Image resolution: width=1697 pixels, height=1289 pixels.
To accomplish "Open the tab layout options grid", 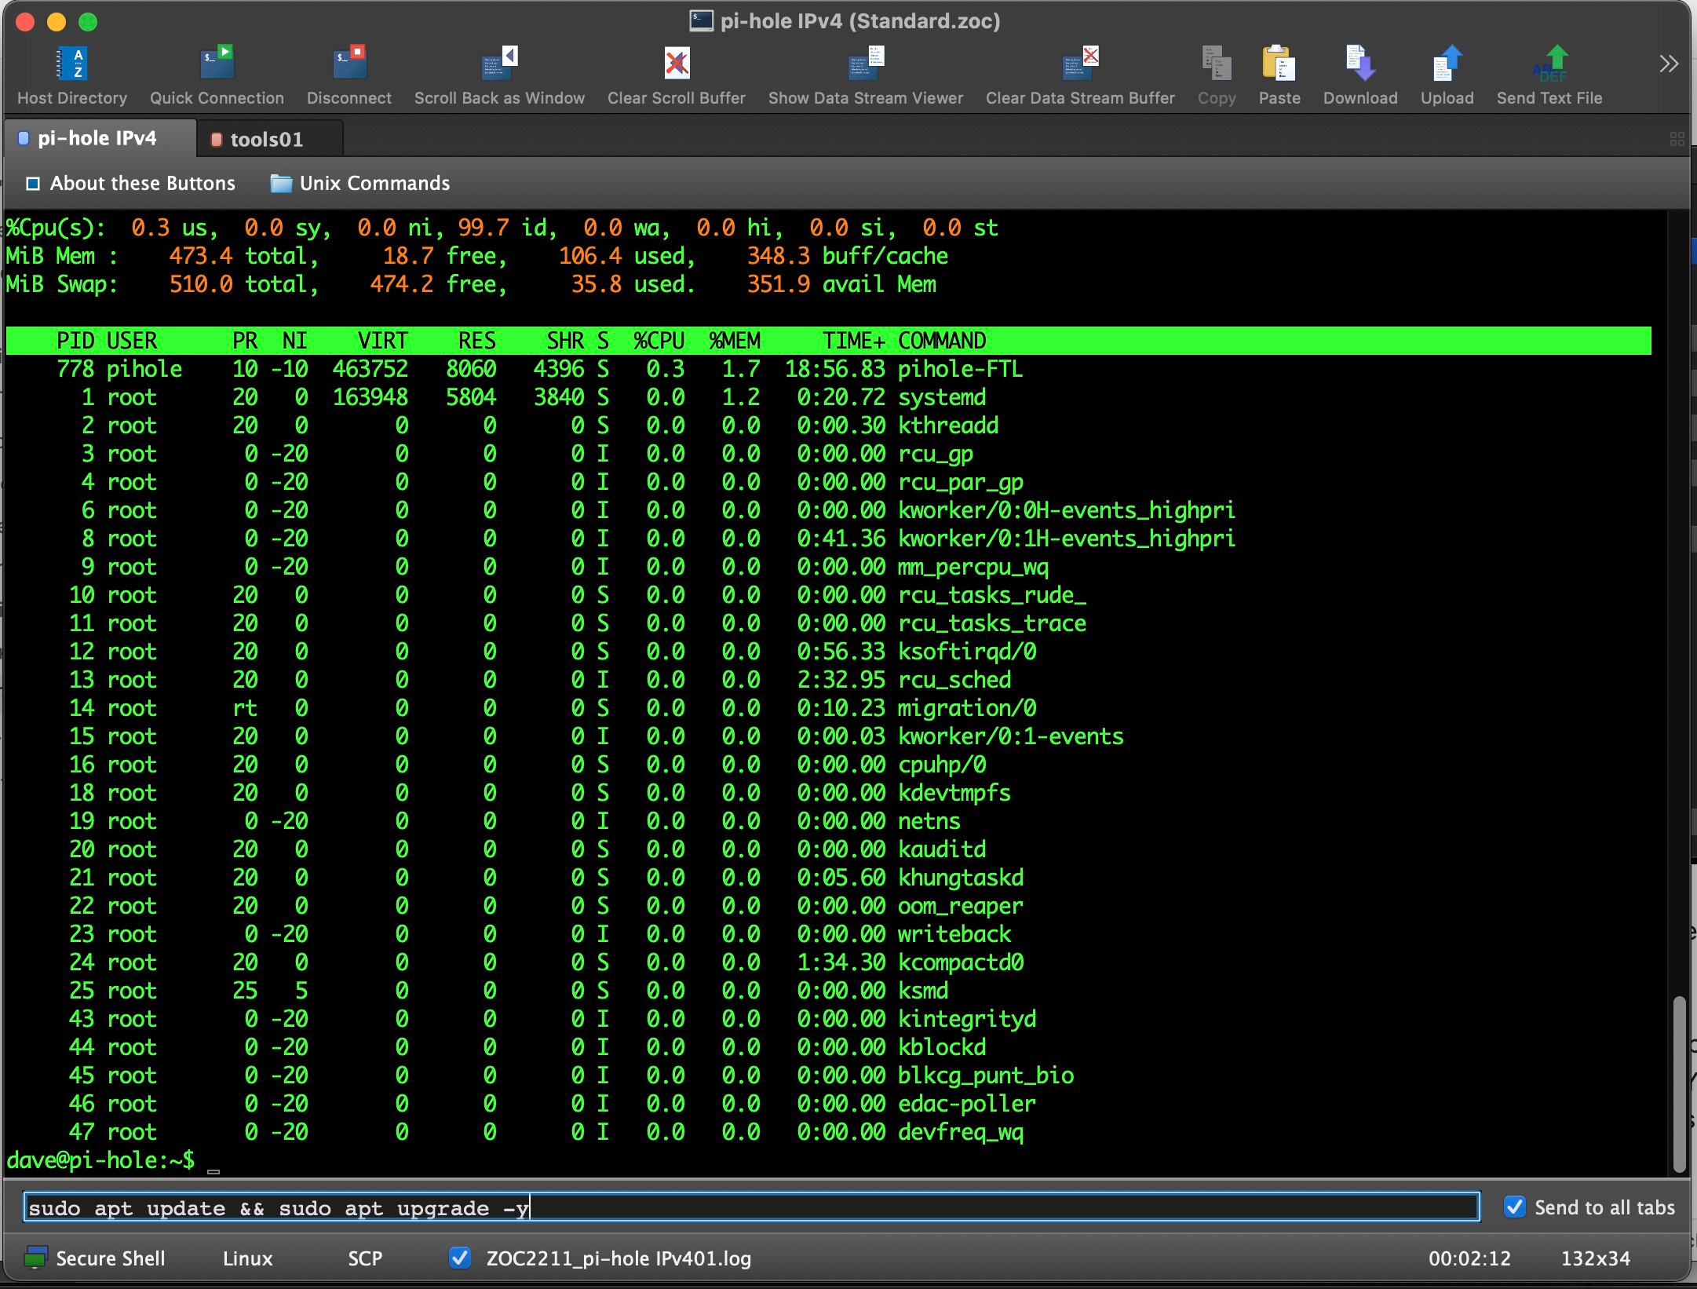I will point(1678,138).
